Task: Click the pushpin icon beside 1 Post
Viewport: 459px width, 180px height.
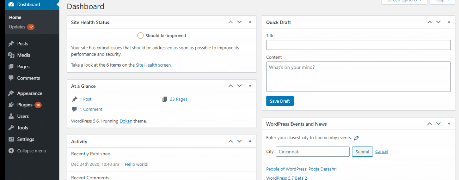Action: click(x=74, y=99)
